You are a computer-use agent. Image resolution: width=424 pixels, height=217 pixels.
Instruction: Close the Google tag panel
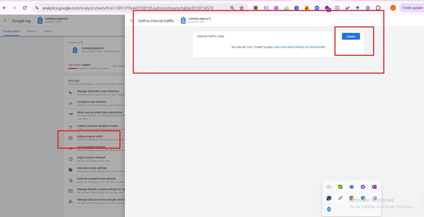(x=5, y=21)
